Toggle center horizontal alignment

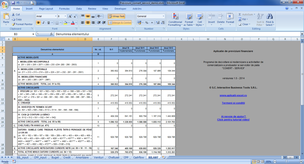click(88, 23)
